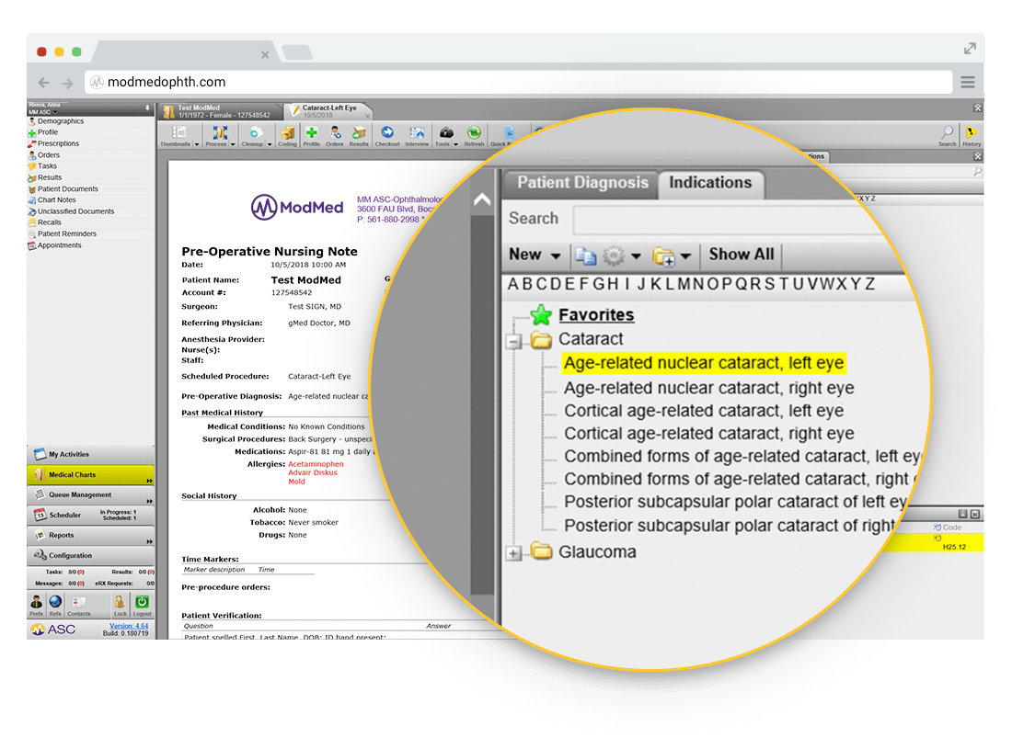Click the copy documents icon beside New
Screen dimensions: 1012x749
(x=585, y=255)
